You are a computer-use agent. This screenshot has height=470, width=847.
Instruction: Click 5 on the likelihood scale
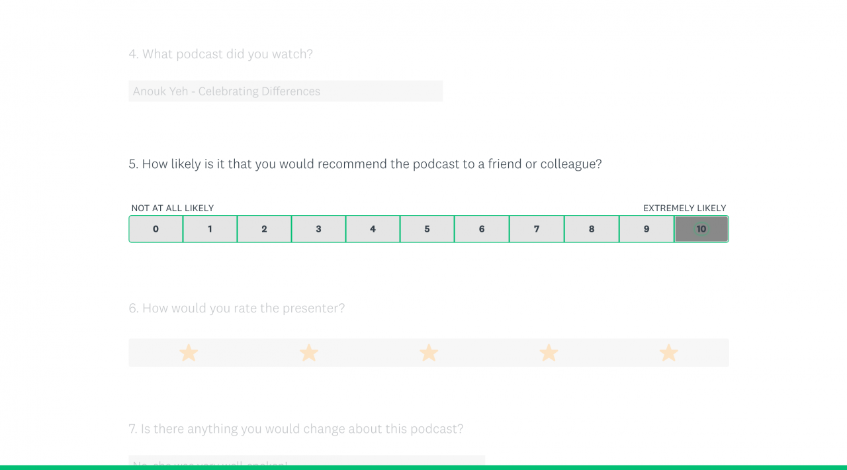[427, 229]
